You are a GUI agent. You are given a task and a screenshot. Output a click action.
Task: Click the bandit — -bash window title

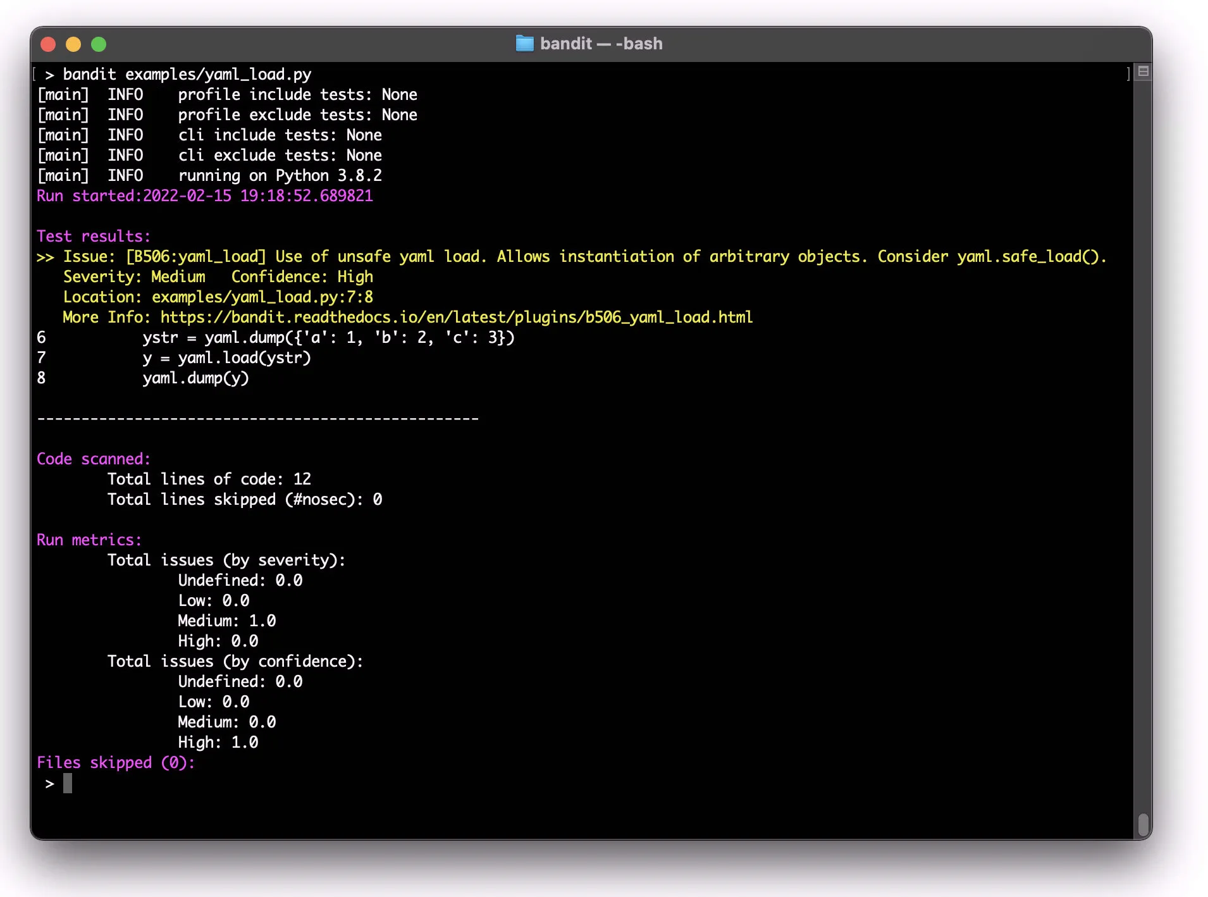coord(601,43)
